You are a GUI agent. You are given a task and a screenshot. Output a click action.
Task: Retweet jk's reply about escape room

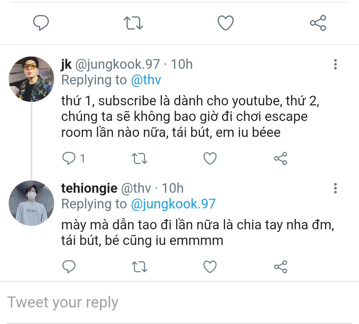(x=140, y=159)
